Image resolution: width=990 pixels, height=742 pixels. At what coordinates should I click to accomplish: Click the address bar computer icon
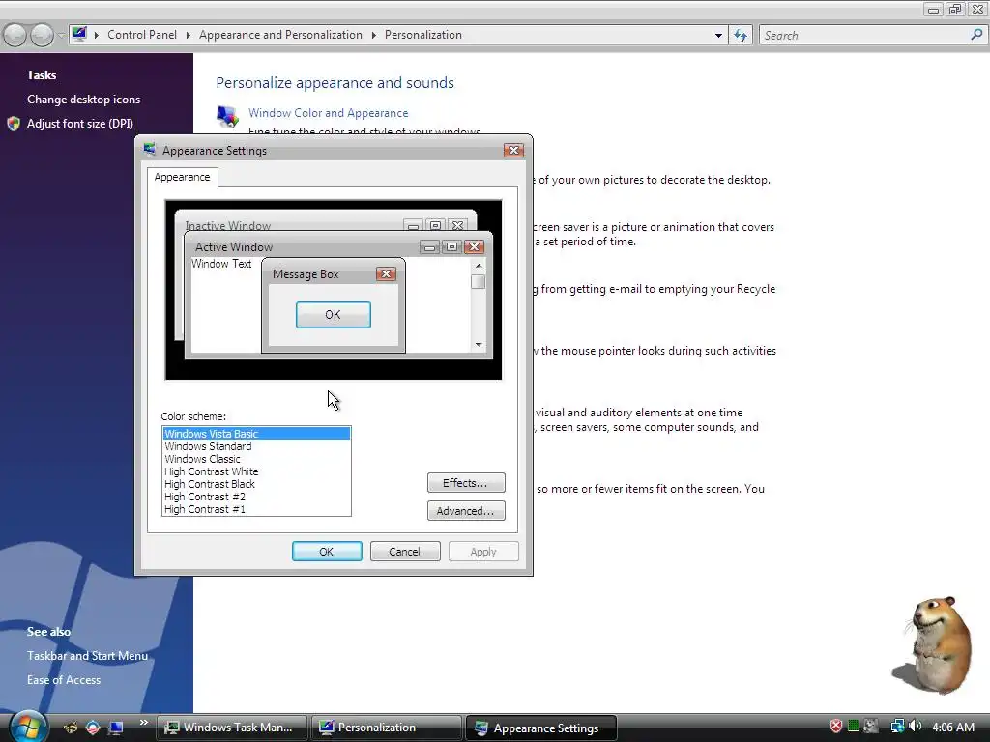[x=79, y=34]
